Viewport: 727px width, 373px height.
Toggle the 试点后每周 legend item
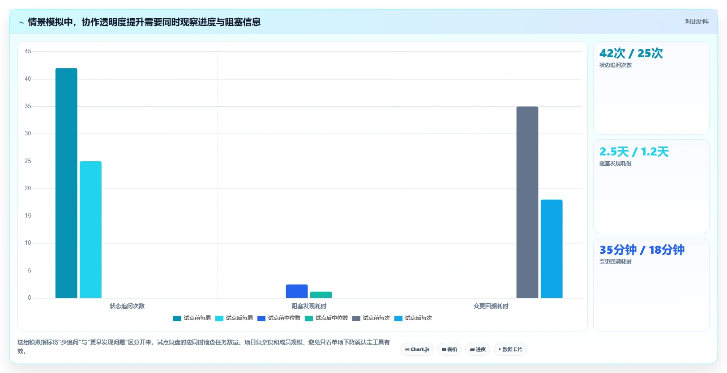[x=234, y=318]
